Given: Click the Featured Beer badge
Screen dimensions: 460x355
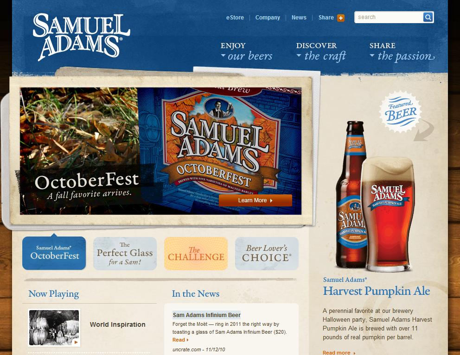Looking at the screenshot, I should click(x=400, y=112).
